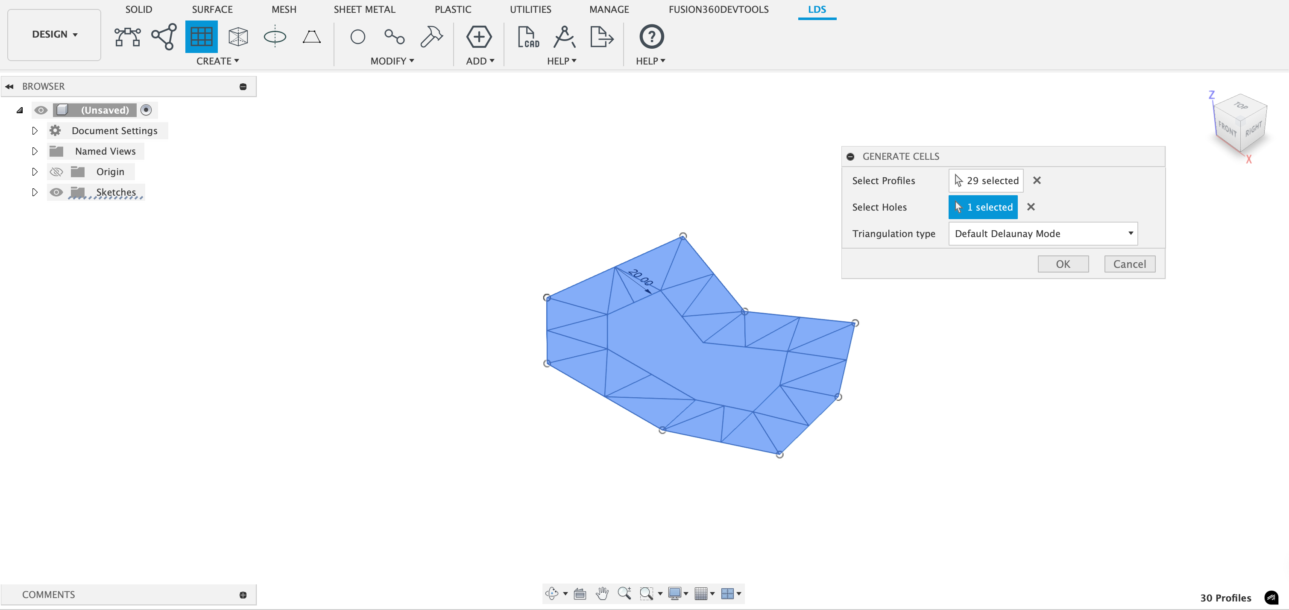This screenshot has width=1289, height=610.
Task: Toggle visibility of Sketches folder
Action: click(x=56, y=192)
